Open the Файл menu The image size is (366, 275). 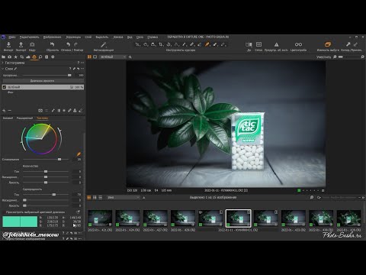tap(12, 37)
